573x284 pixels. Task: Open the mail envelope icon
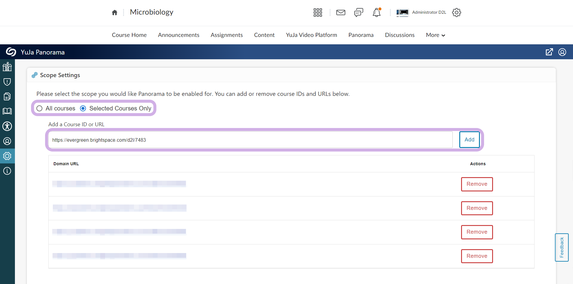(x=341, y=13)
